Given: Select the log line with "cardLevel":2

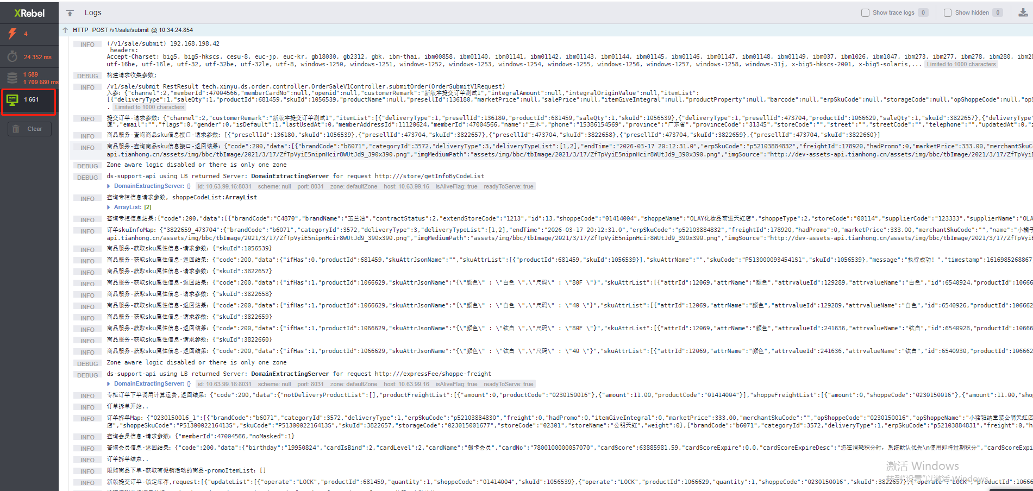Looking at the screenshot, I should 569,448.
